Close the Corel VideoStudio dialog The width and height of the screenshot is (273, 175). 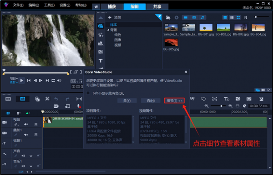pos(186,72)
